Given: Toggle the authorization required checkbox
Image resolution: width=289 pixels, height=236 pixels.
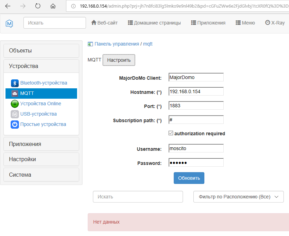Looking at the screenshot, I should point(171,133).
